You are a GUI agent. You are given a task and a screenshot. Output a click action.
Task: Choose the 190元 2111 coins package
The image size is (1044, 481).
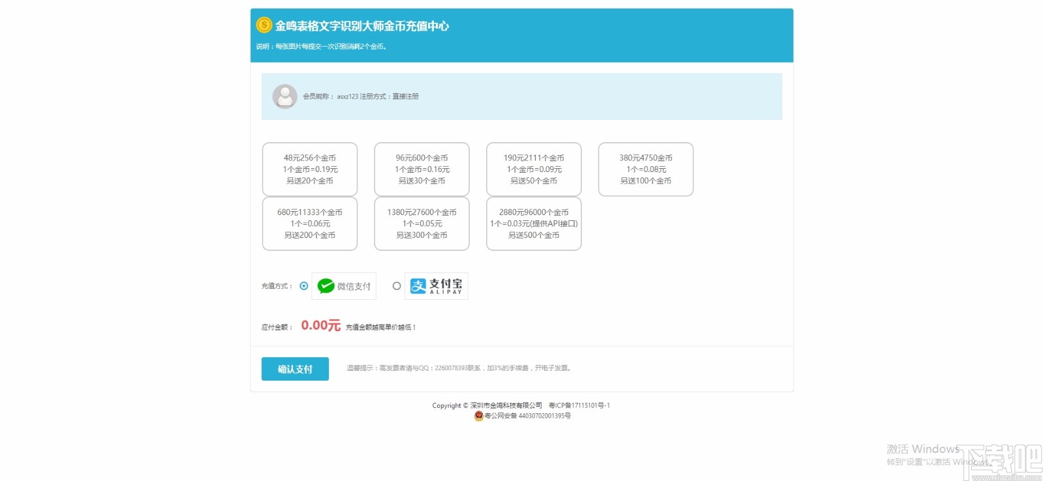(x=534, y=169)
